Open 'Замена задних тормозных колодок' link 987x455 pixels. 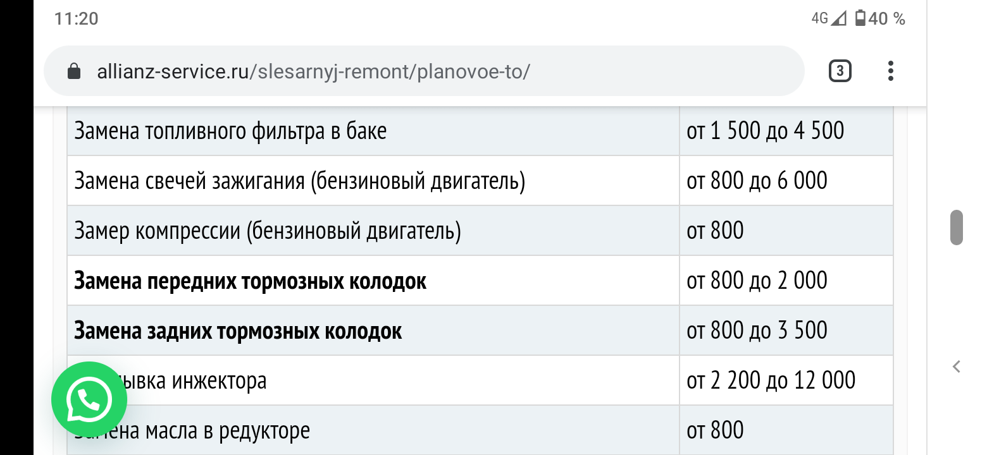pos(238,331)
